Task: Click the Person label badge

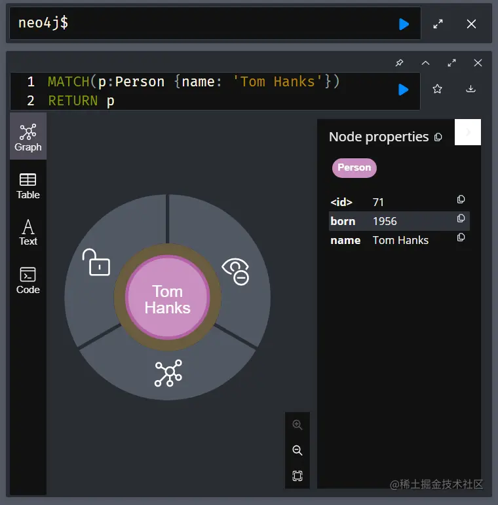Action: coord(354,168)
